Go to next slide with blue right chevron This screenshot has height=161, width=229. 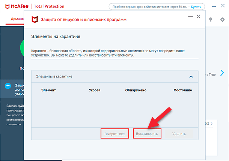coord(222,73)
